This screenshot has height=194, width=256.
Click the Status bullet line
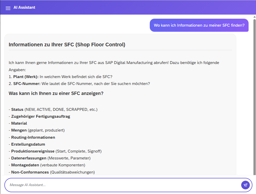pos(53,110)
